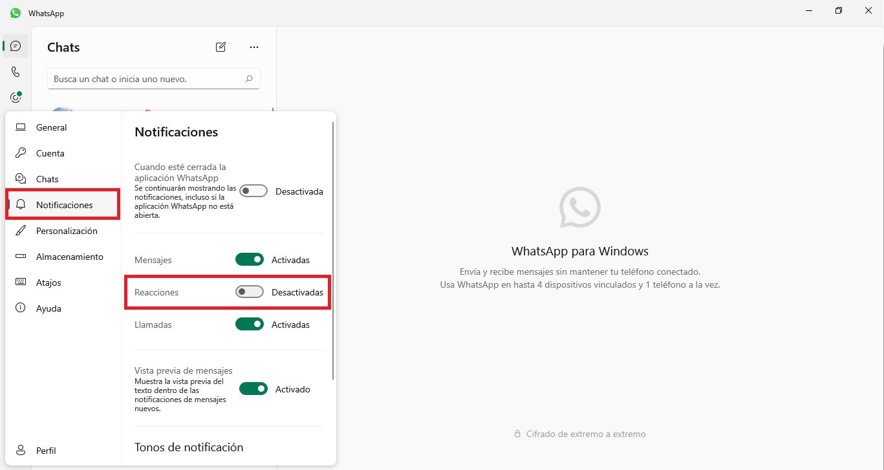This screenshot has height=470, width=884.
Task: Restore down the WhatsApp window
Action: point(839,11)
